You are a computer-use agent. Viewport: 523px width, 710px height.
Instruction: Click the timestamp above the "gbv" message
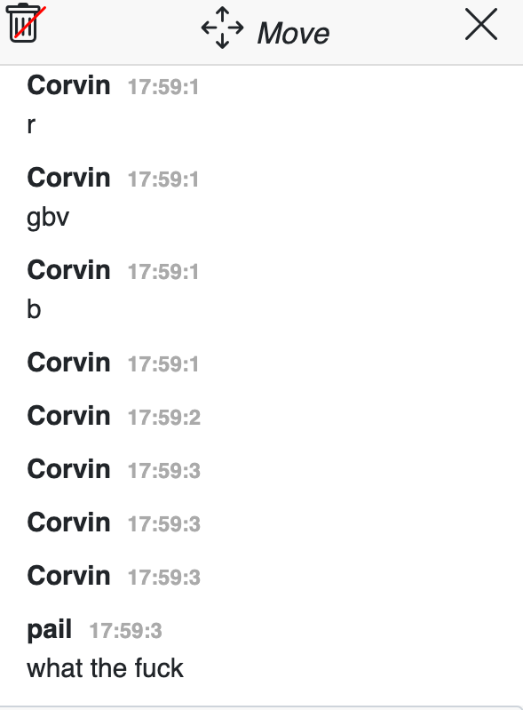(x=162, y=179)
